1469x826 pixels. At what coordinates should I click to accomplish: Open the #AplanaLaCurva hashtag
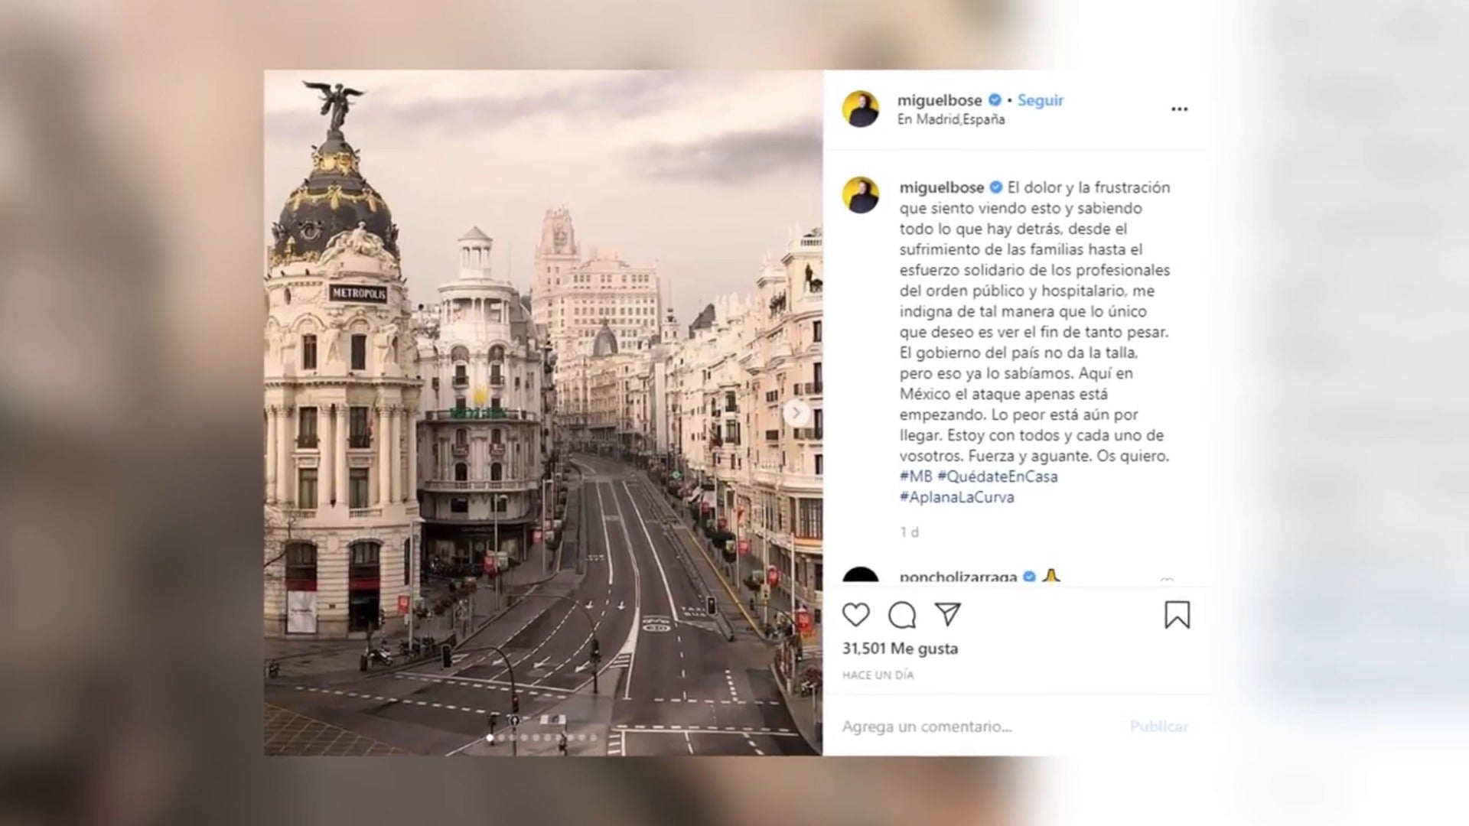(957, 497)
